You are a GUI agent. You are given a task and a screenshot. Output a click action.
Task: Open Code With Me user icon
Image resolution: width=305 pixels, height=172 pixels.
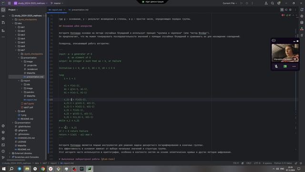coord(266,3)
